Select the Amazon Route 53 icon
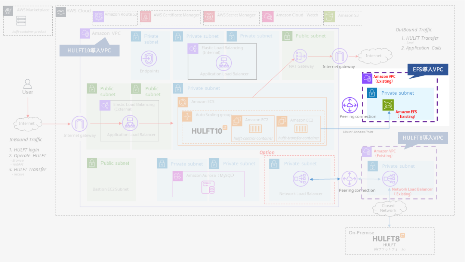465x262 pixels. click(98, 16)
